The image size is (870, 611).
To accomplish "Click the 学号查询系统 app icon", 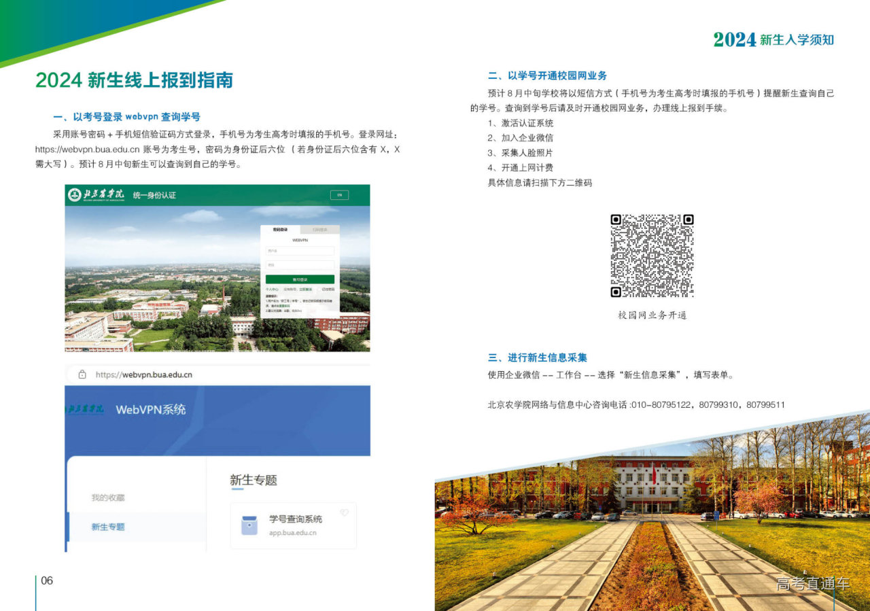I will point(249,525).
